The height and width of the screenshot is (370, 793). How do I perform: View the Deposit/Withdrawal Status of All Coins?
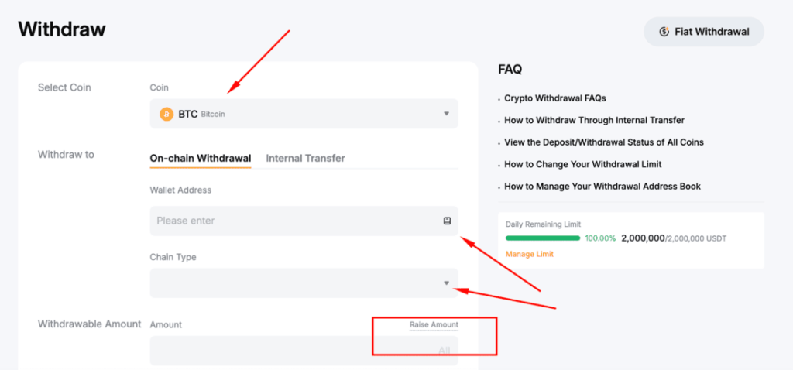tap(603, 142)
